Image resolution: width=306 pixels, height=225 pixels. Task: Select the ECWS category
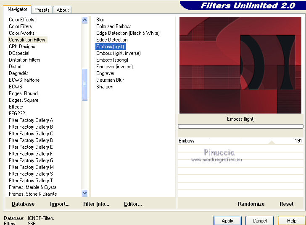16,87
